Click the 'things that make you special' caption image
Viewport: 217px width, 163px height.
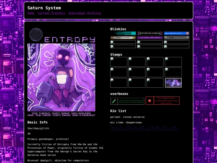pyautogui.click(x=61, y=114)
